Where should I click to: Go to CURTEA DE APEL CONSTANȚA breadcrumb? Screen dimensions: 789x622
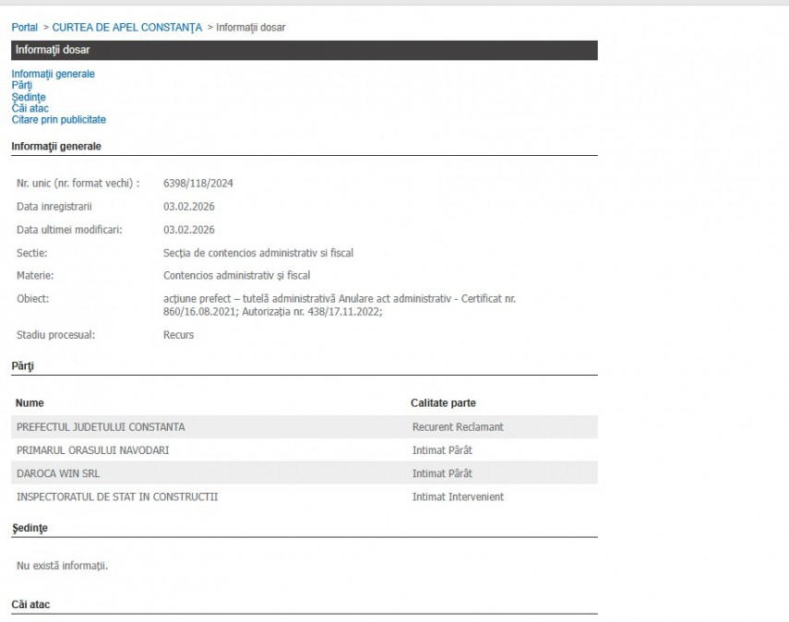pyautogui.click(x=126, y=28)
